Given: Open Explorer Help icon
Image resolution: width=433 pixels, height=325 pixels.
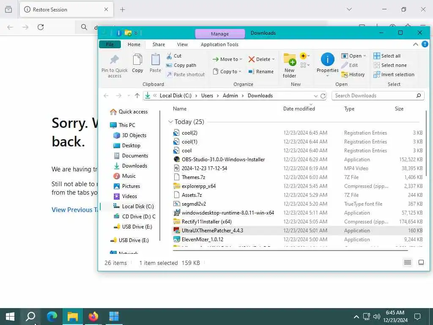Looking at the screenshot, I should 425,44.
